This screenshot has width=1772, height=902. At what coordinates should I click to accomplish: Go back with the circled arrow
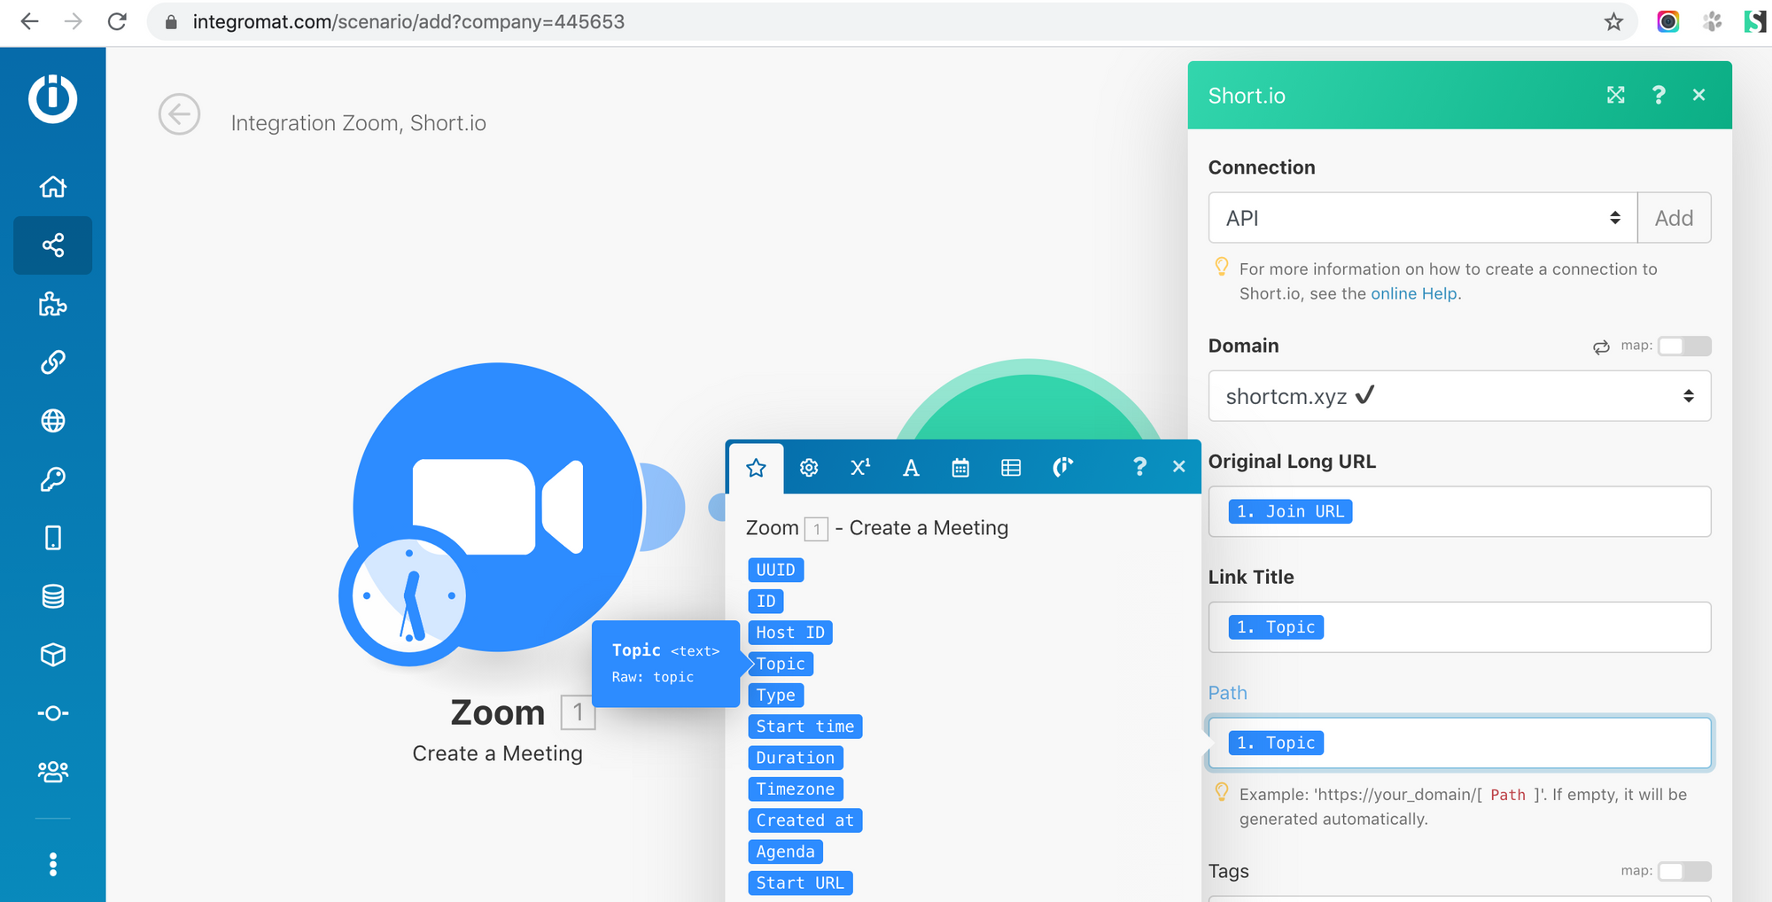click(x=179, y=114)
